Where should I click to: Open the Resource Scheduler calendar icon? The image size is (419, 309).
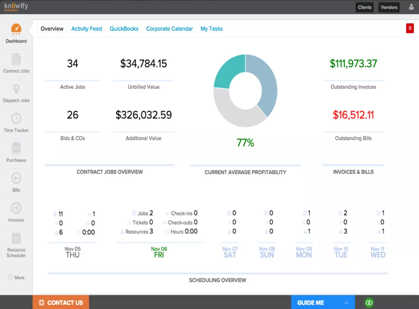(x=16, y=238)
